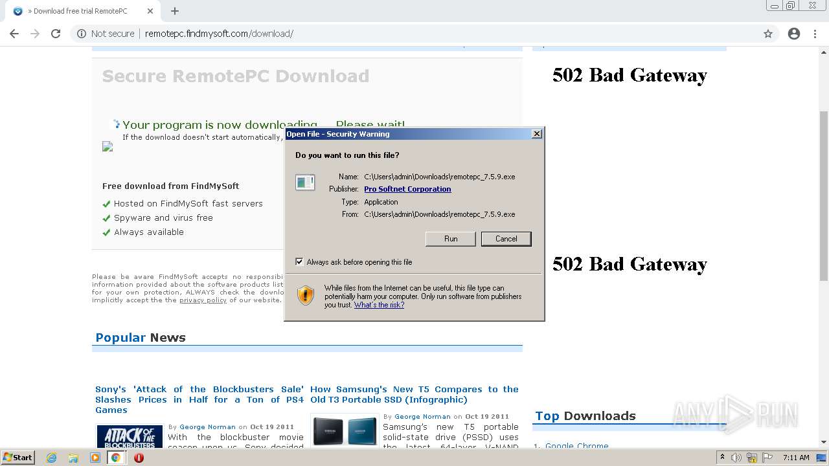Open the Samsung T5 Compares article
This screenshot has width=829, height=466.
(x=414, y=394)
